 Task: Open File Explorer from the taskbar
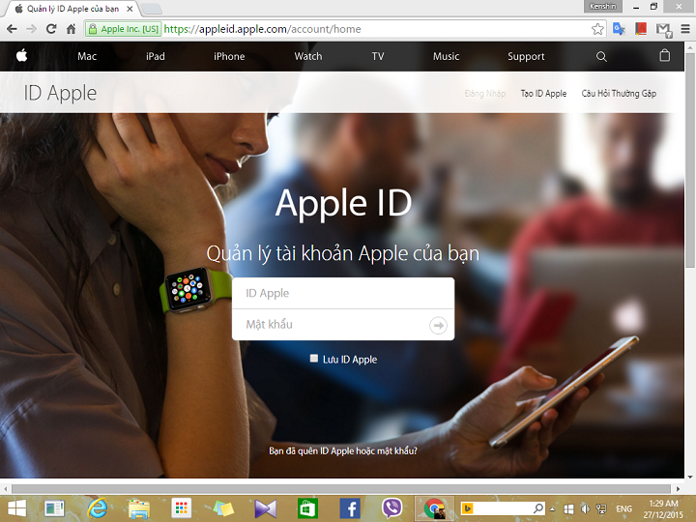click(x=139, y=508)
